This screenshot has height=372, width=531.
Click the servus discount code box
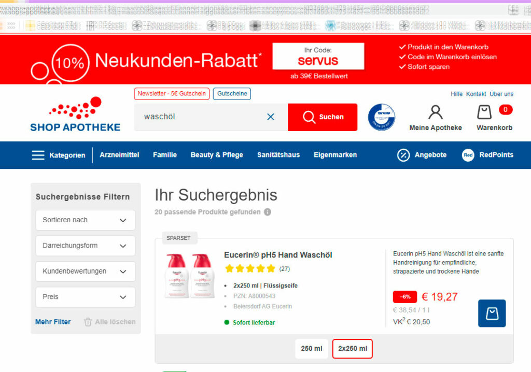pos(318,56)
